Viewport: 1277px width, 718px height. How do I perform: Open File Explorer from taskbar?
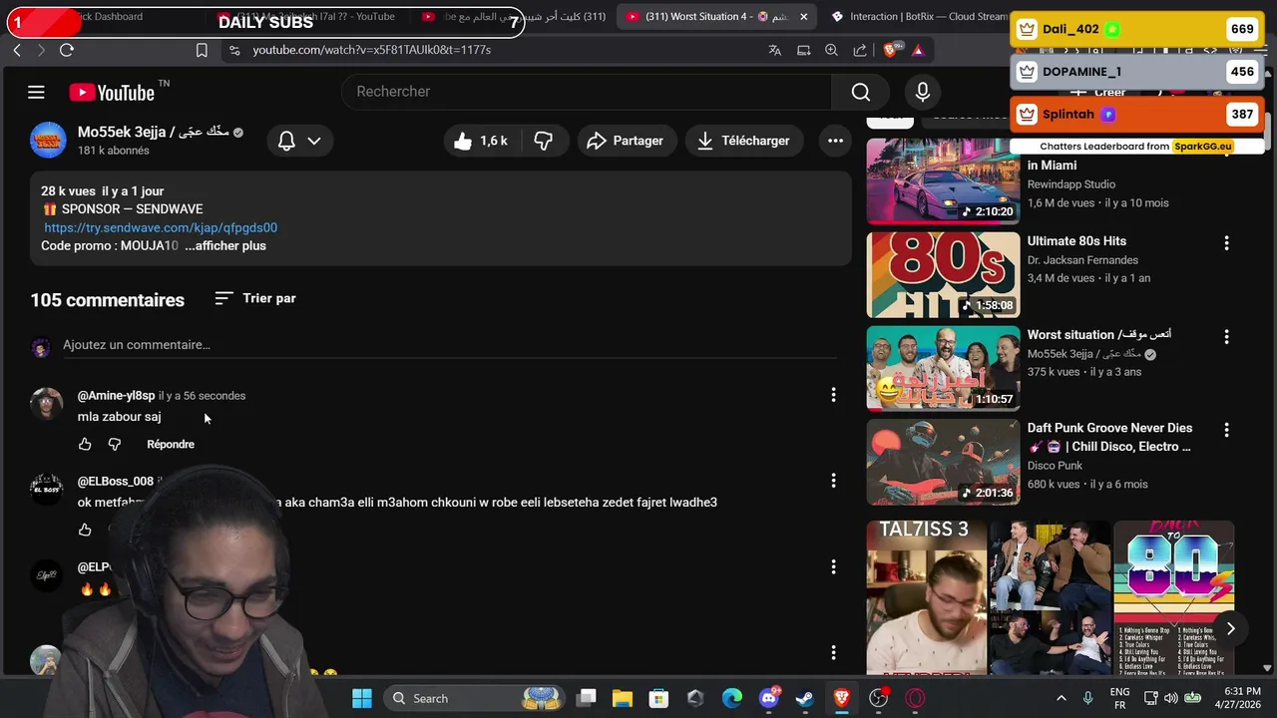tap(623, 698)
